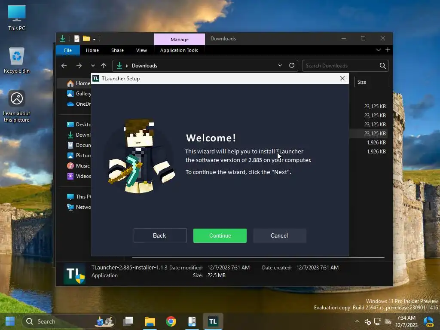
Task: Expand the ribbon chevron in Explorer
Action: [x=378, y=50]
